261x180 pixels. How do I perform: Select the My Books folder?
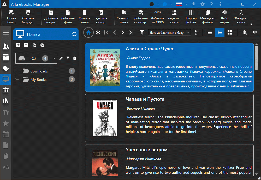pyautogui.click(x=38, y=80)
